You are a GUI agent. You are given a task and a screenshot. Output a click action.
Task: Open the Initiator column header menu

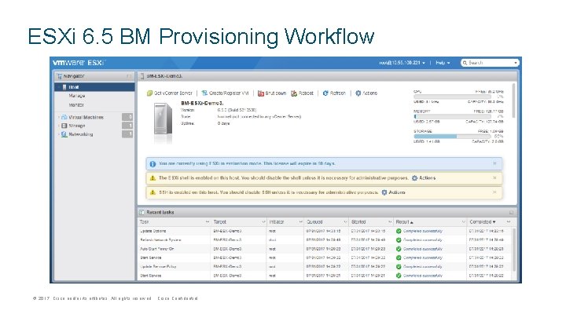[x=300, y=221]
